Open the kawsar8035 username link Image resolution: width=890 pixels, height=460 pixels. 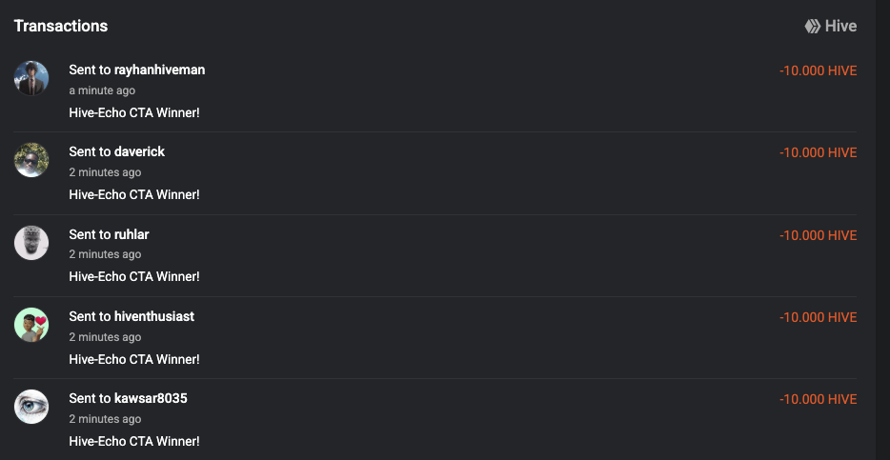tap(151, 398)
